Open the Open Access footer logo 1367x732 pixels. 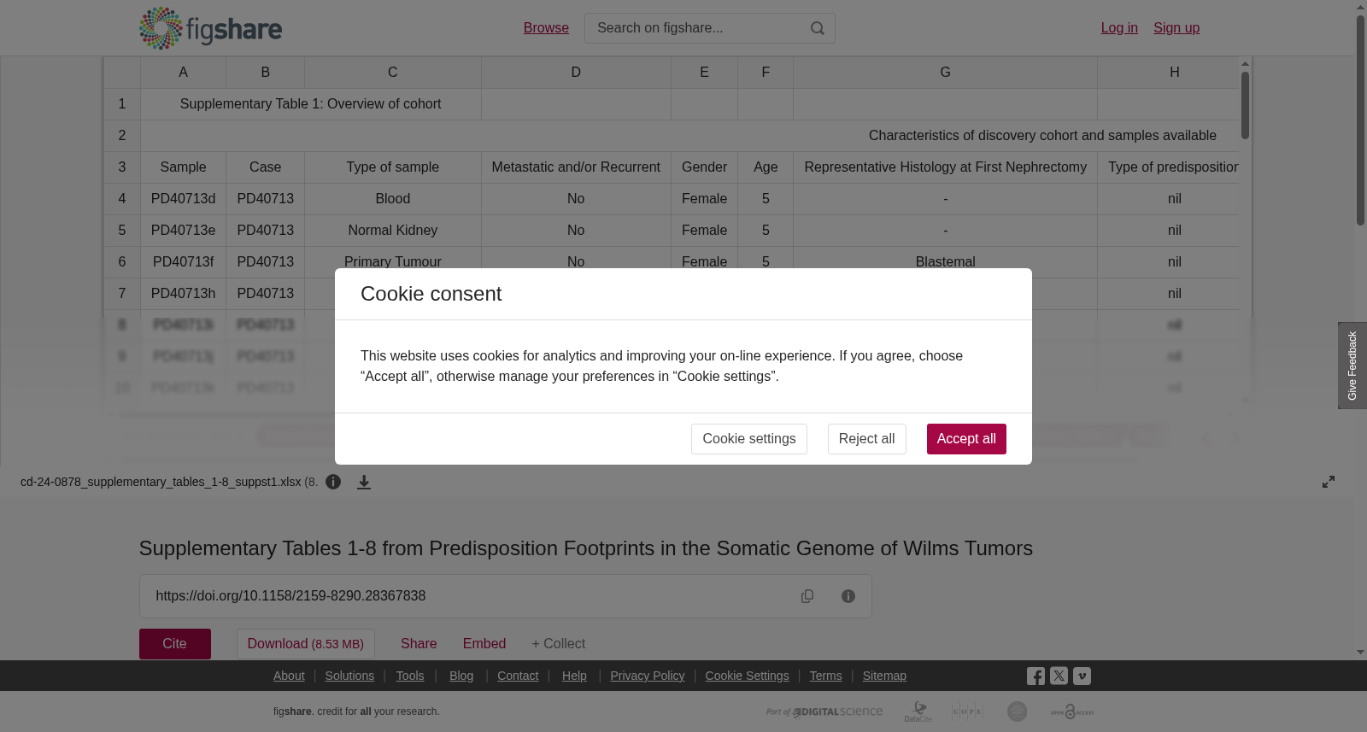(x=1072, y=712)
